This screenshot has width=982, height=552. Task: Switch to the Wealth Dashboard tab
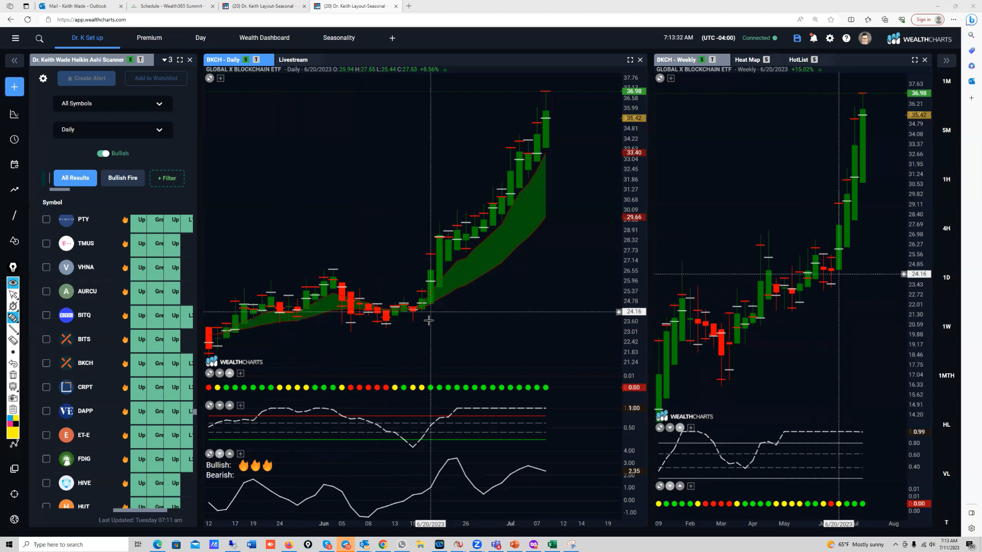[x=264, y=38]
